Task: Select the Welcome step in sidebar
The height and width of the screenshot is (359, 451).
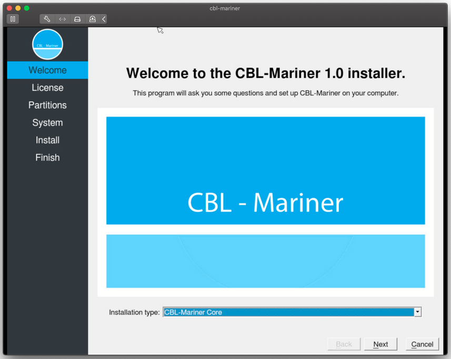Action: tap(47, 70)
